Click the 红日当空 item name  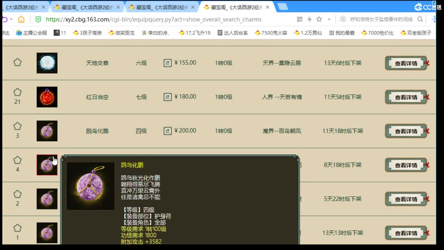click(x=97, y=97)
